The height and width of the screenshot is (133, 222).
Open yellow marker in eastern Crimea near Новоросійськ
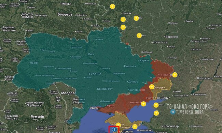click(x=135, y=127)
